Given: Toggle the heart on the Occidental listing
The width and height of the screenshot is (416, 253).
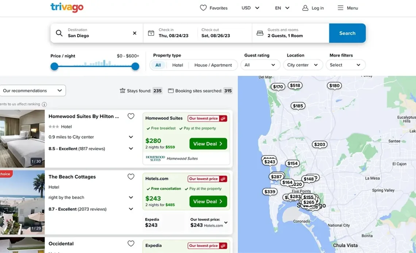Looking at the screenshot, I should [131, 244].
